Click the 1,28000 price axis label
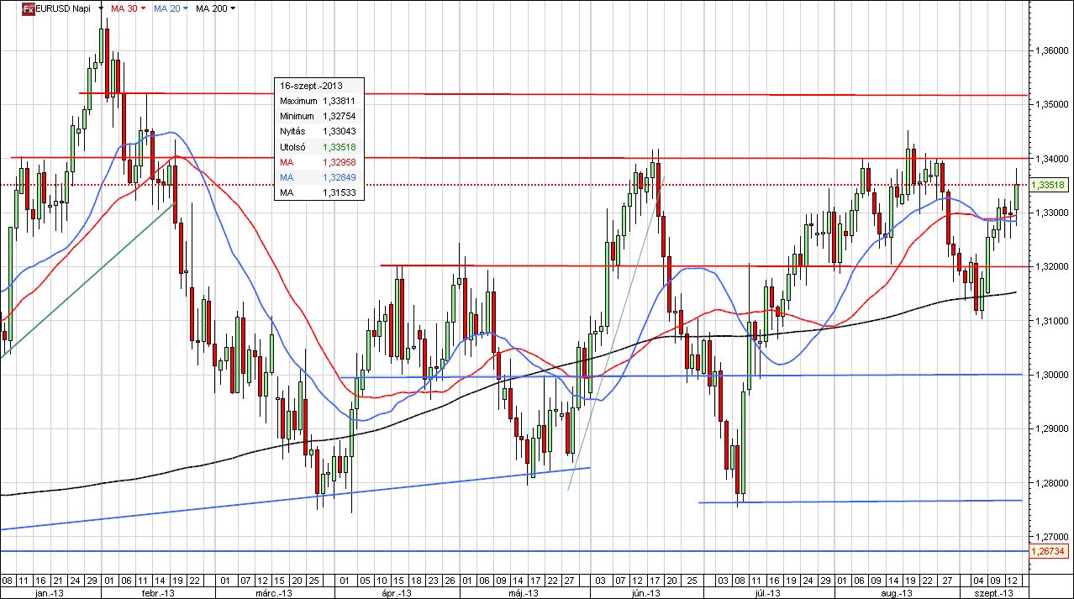 (x=1050, y=482)
